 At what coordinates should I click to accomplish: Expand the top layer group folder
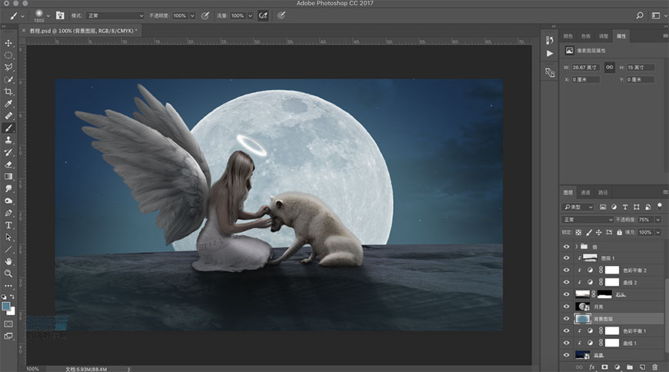pyautogui.click(x=576, y=246)
